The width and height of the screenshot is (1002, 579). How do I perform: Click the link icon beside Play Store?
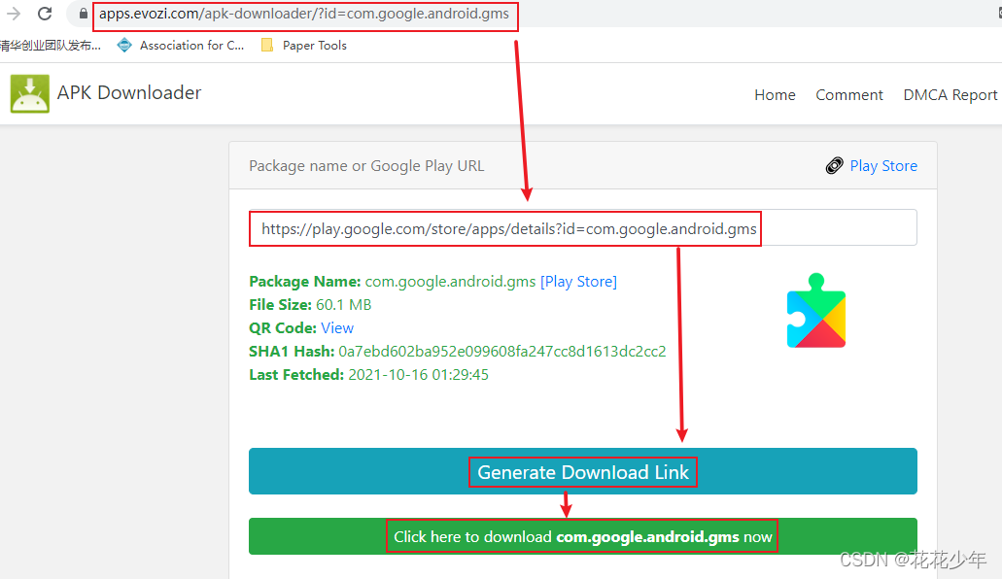(x=835, y=166)
